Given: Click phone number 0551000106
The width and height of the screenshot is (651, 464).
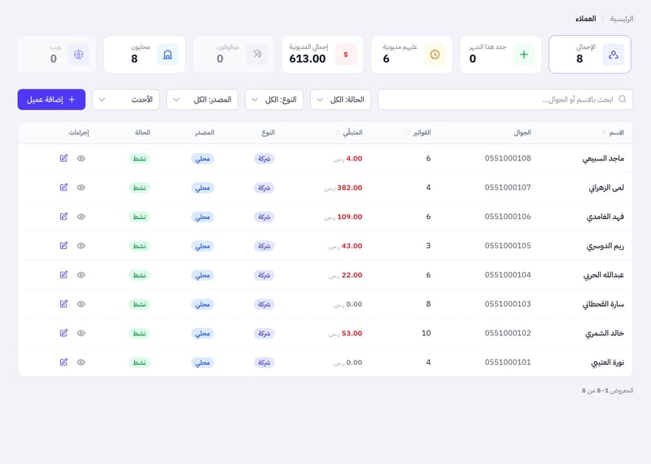Looking at the screenshot, I should tap(508, 217).
